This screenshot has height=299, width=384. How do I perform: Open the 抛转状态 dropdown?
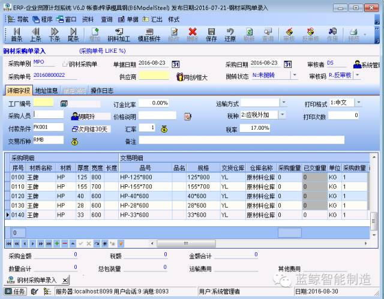point(295,75)
